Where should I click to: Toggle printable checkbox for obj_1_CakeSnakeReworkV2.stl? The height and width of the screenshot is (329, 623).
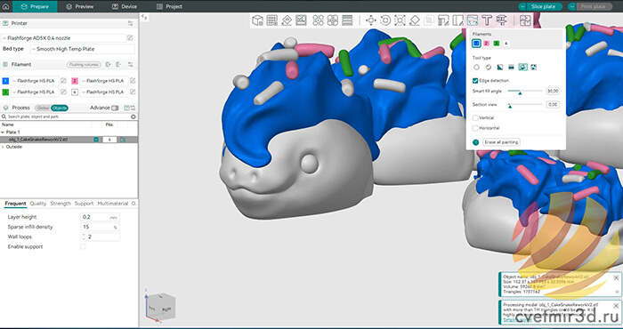click(x=96, y=140)
